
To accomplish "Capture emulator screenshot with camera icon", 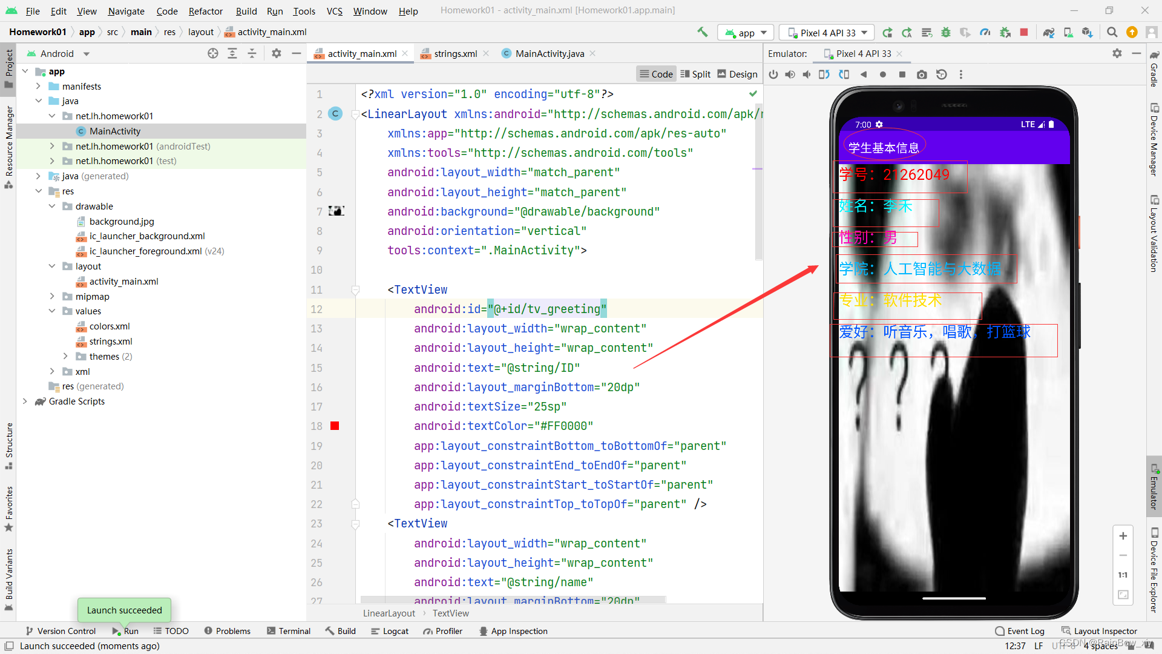I will click(922, 74).
